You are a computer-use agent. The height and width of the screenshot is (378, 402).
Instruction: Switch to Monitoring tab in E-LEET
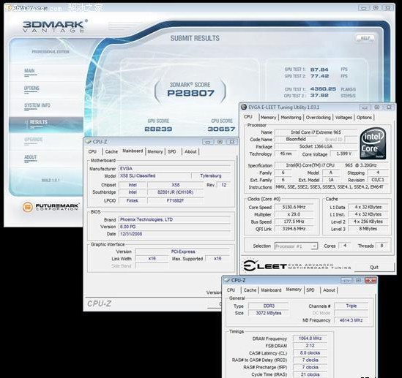tap(291, 118)
